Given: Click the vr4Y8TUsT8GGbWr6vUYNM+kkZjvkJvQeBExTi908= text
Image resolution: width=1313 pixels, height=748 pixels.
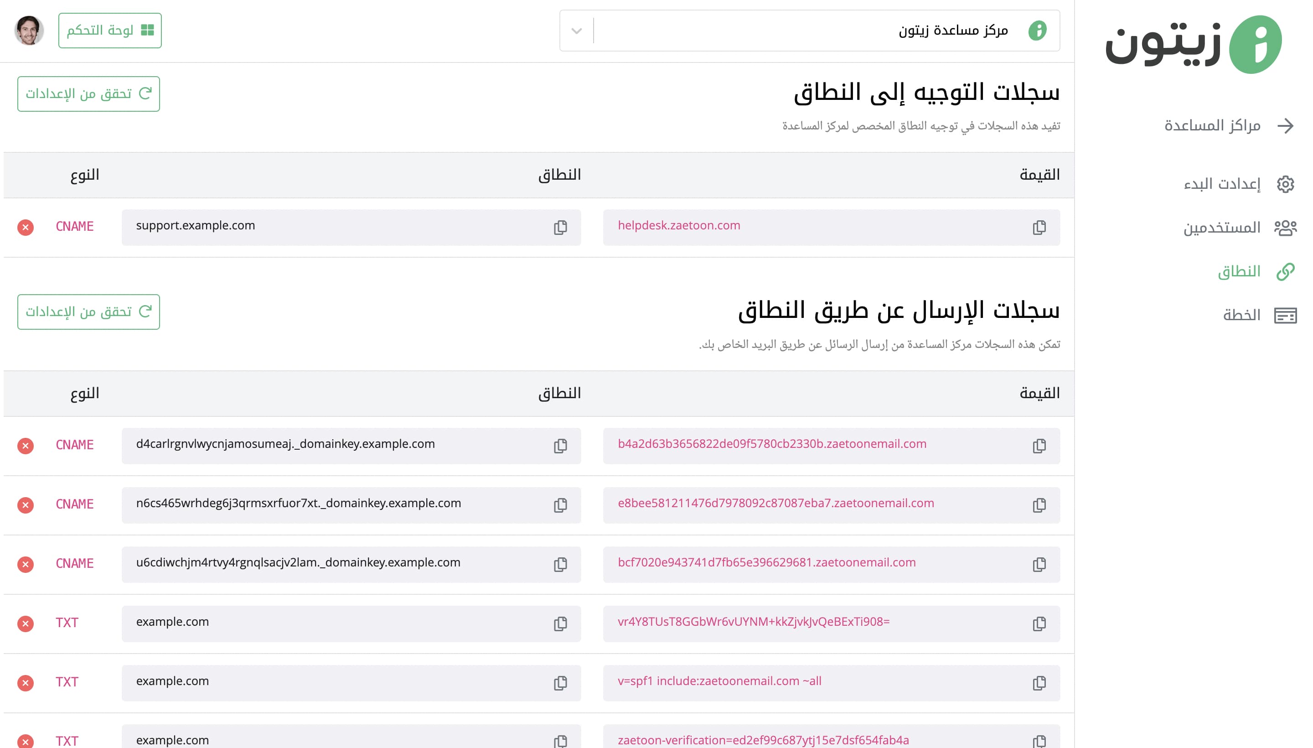Looking at the screenshot, I should point(753,622).
